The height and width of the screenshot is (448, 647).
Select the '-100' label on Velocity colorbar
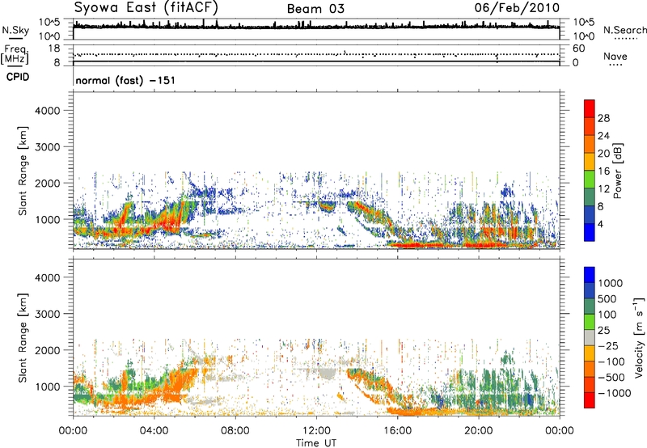(x=611, y=361)
